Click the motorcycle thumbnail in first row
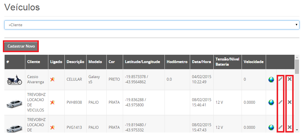 15,80
